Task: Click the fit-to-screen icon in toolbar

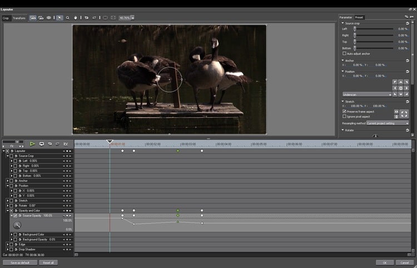Action: (113, 18)
